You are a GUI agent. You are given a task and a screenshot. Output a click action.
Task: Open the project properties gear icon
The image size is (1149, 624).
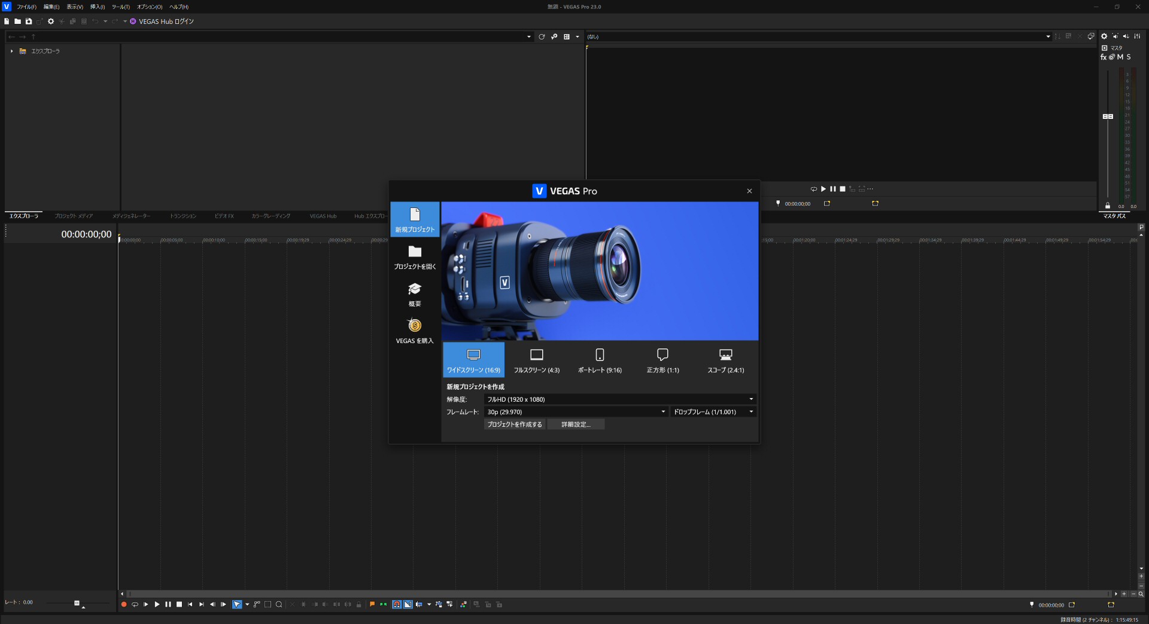coord(51,22)
